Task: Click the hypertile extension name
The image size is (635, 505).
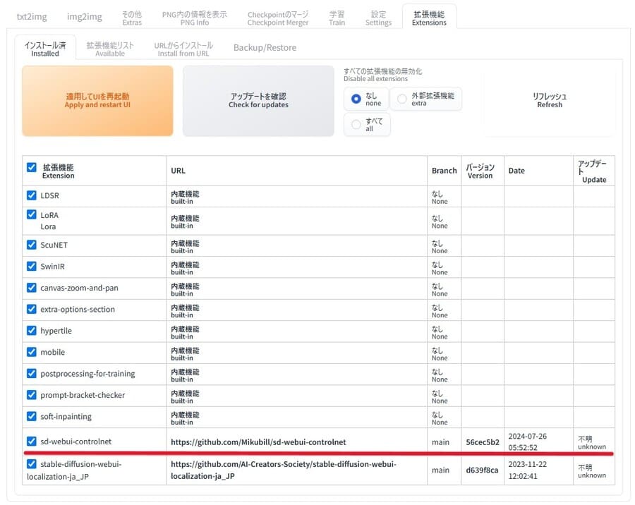Action: 56,331
